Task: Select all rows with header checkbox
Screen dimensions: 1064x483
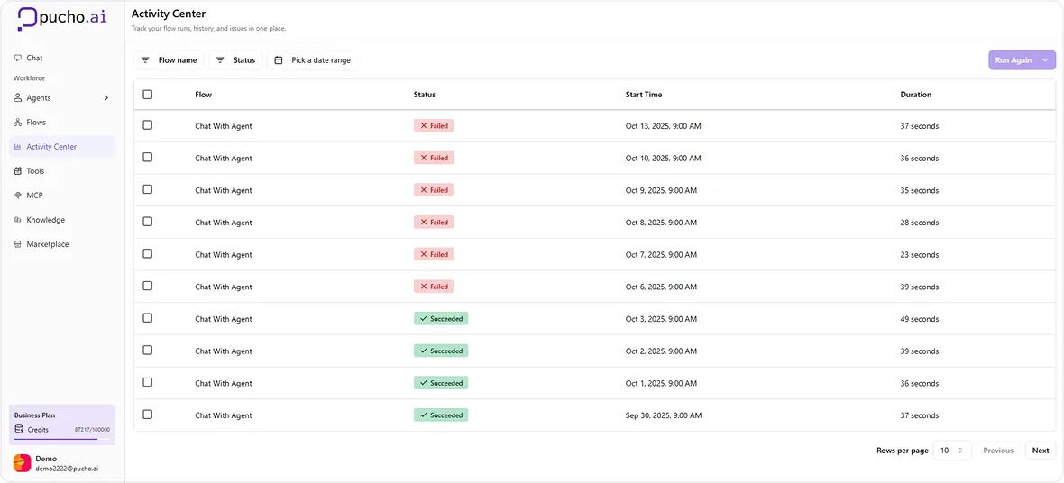Action: (148, 95)
